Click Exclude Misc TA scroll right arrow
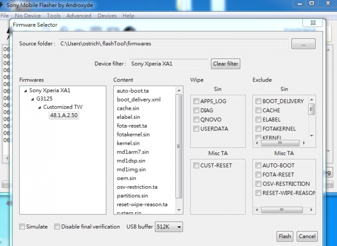Image resolution: width=337 pixels, height=246 pixels. click(x=311, y=210)
